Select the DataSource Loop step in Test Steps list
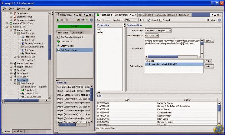Viewport: 225px width, 135px height. point(75,50)
